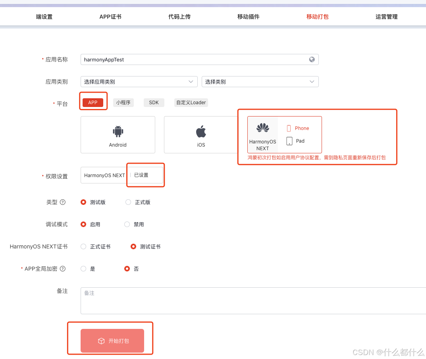Click the Phone device icon

289,128
